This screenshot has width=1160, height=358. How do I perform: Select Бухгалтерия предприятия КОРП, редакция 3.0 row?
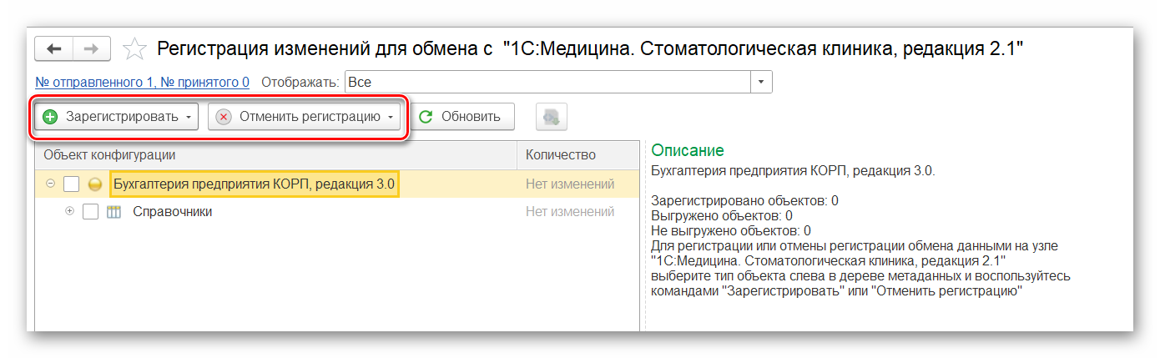coord(337,184)
